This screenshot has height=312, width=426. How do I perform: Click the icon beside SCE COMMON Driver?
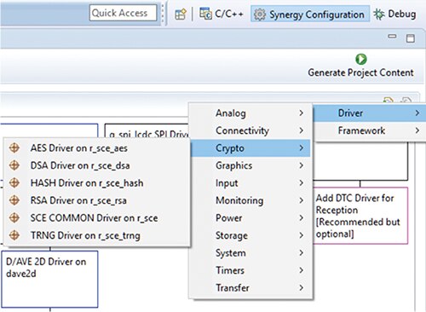(14, 217)
